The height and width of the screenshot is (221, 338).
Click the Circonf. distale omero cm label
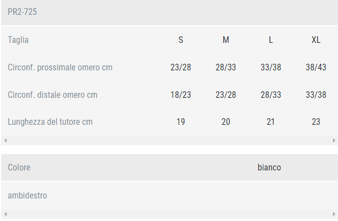click(x=52, y=95)
